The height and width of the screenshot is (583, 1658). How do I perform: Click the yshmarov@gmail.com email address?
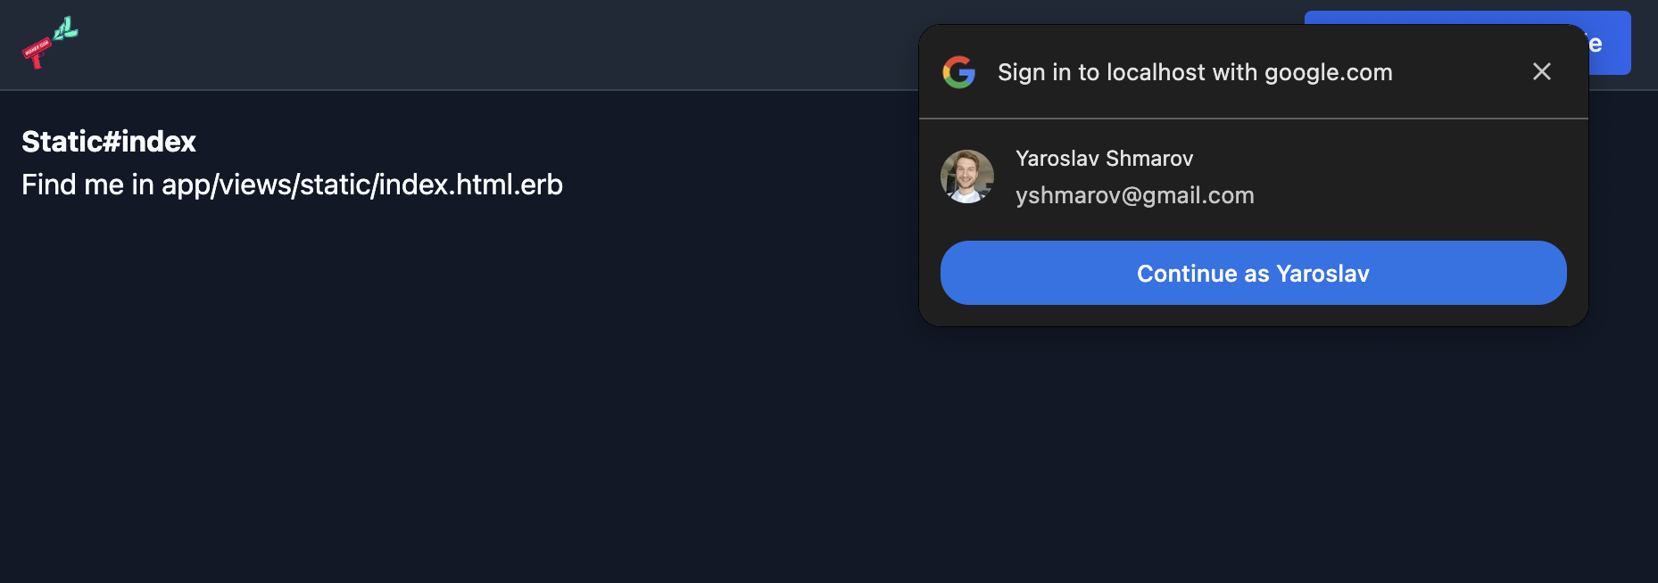coord(1134,195)
